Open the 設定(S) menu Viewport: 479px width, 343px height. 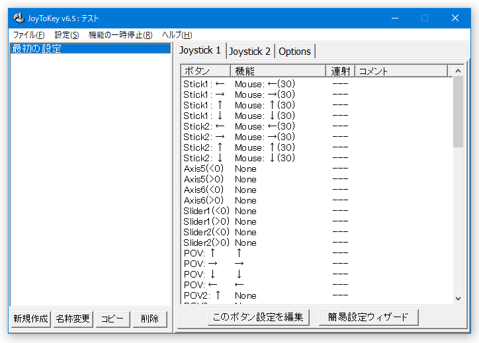(x=67, y=35)
